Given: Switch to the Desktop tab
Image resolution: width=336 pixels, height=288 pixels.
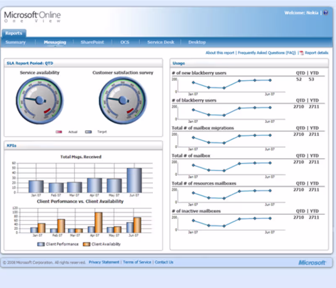Looking at the screenshot, I should [x=197, y=42].
